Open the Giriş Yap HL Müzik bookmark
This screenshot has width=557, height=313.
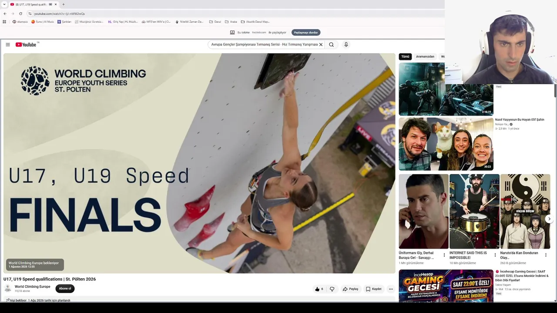pos(123,22)
